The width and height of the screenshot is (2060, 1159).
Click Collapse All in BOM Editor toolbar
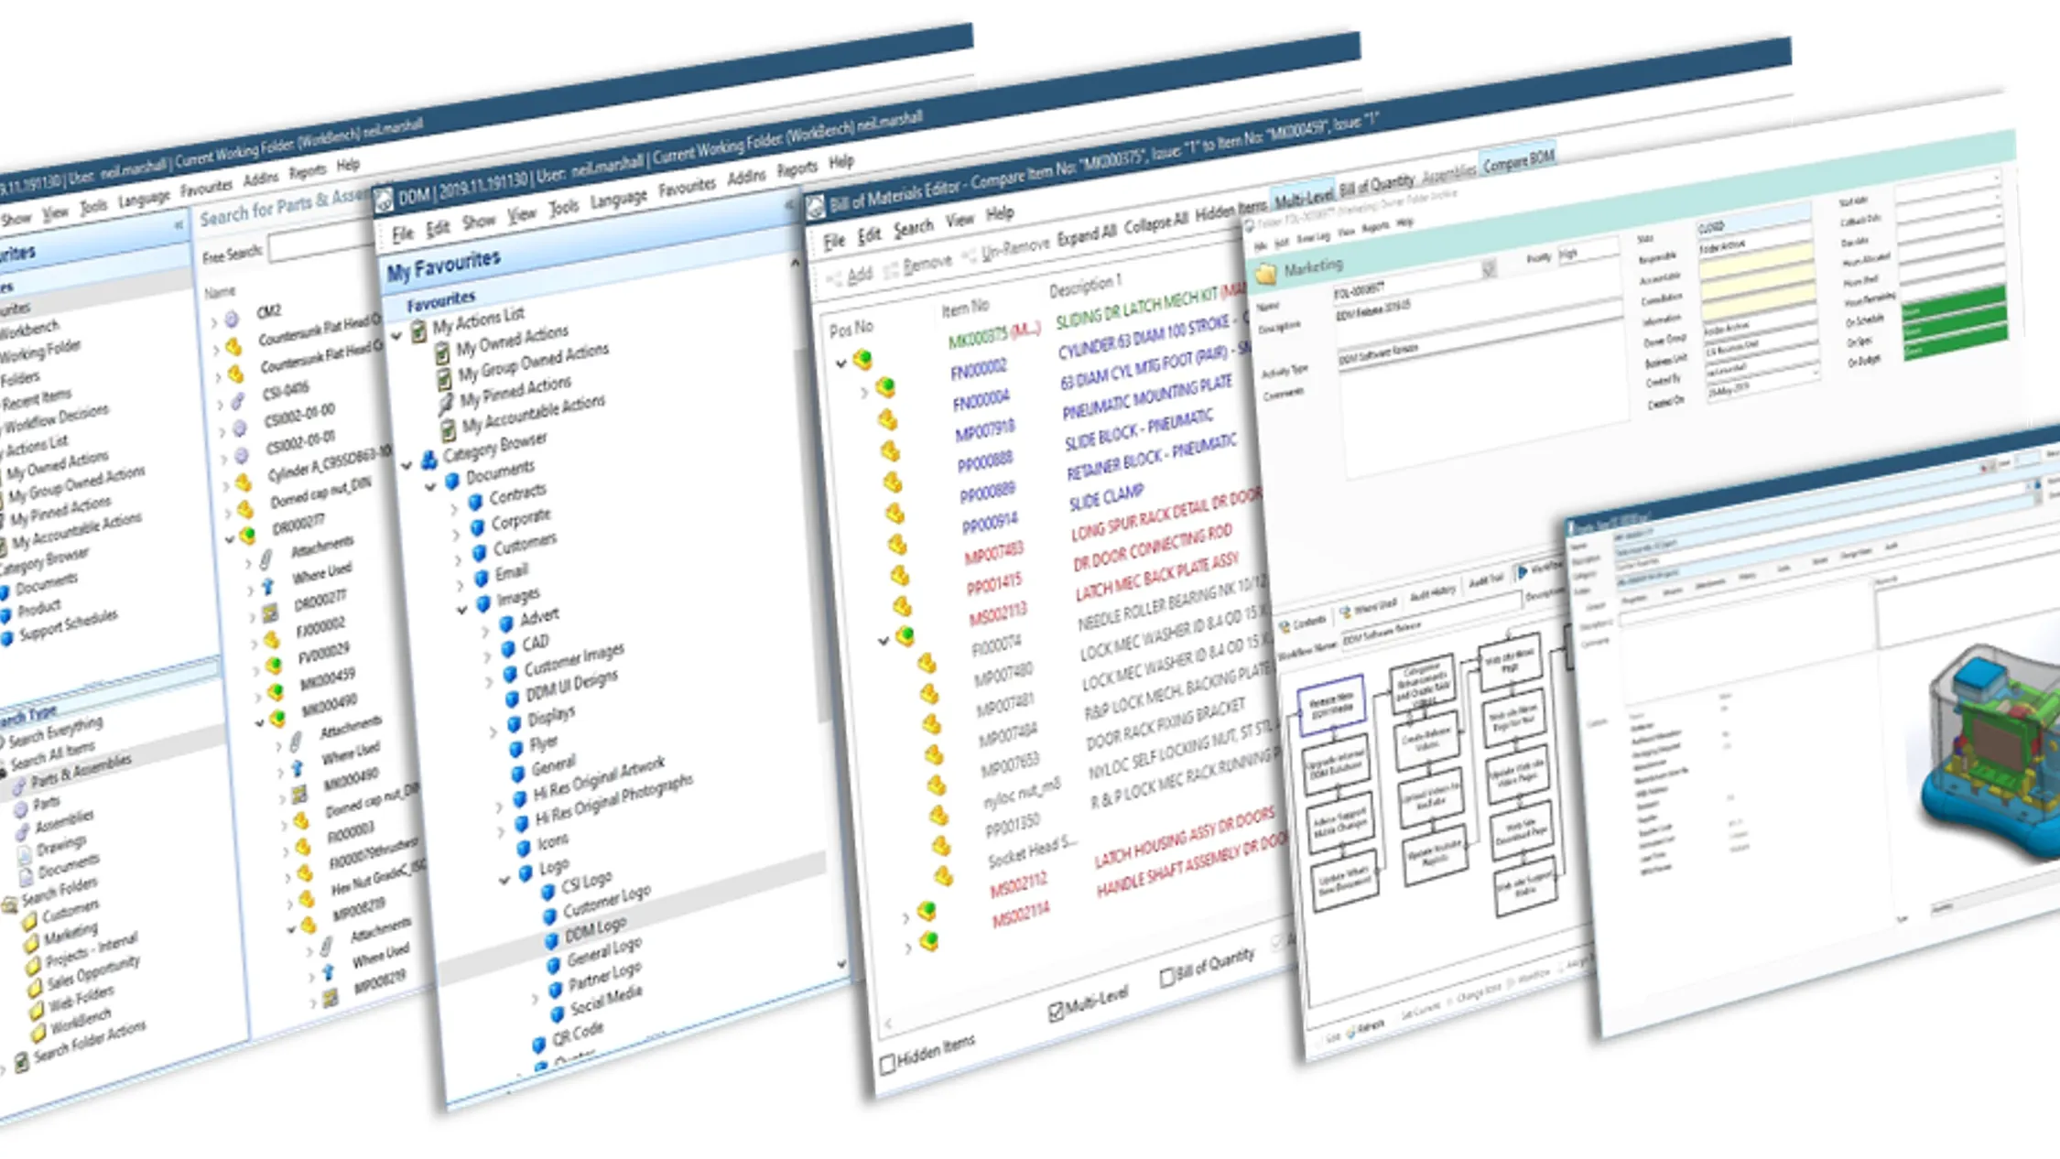click(x=1155, y=223)
